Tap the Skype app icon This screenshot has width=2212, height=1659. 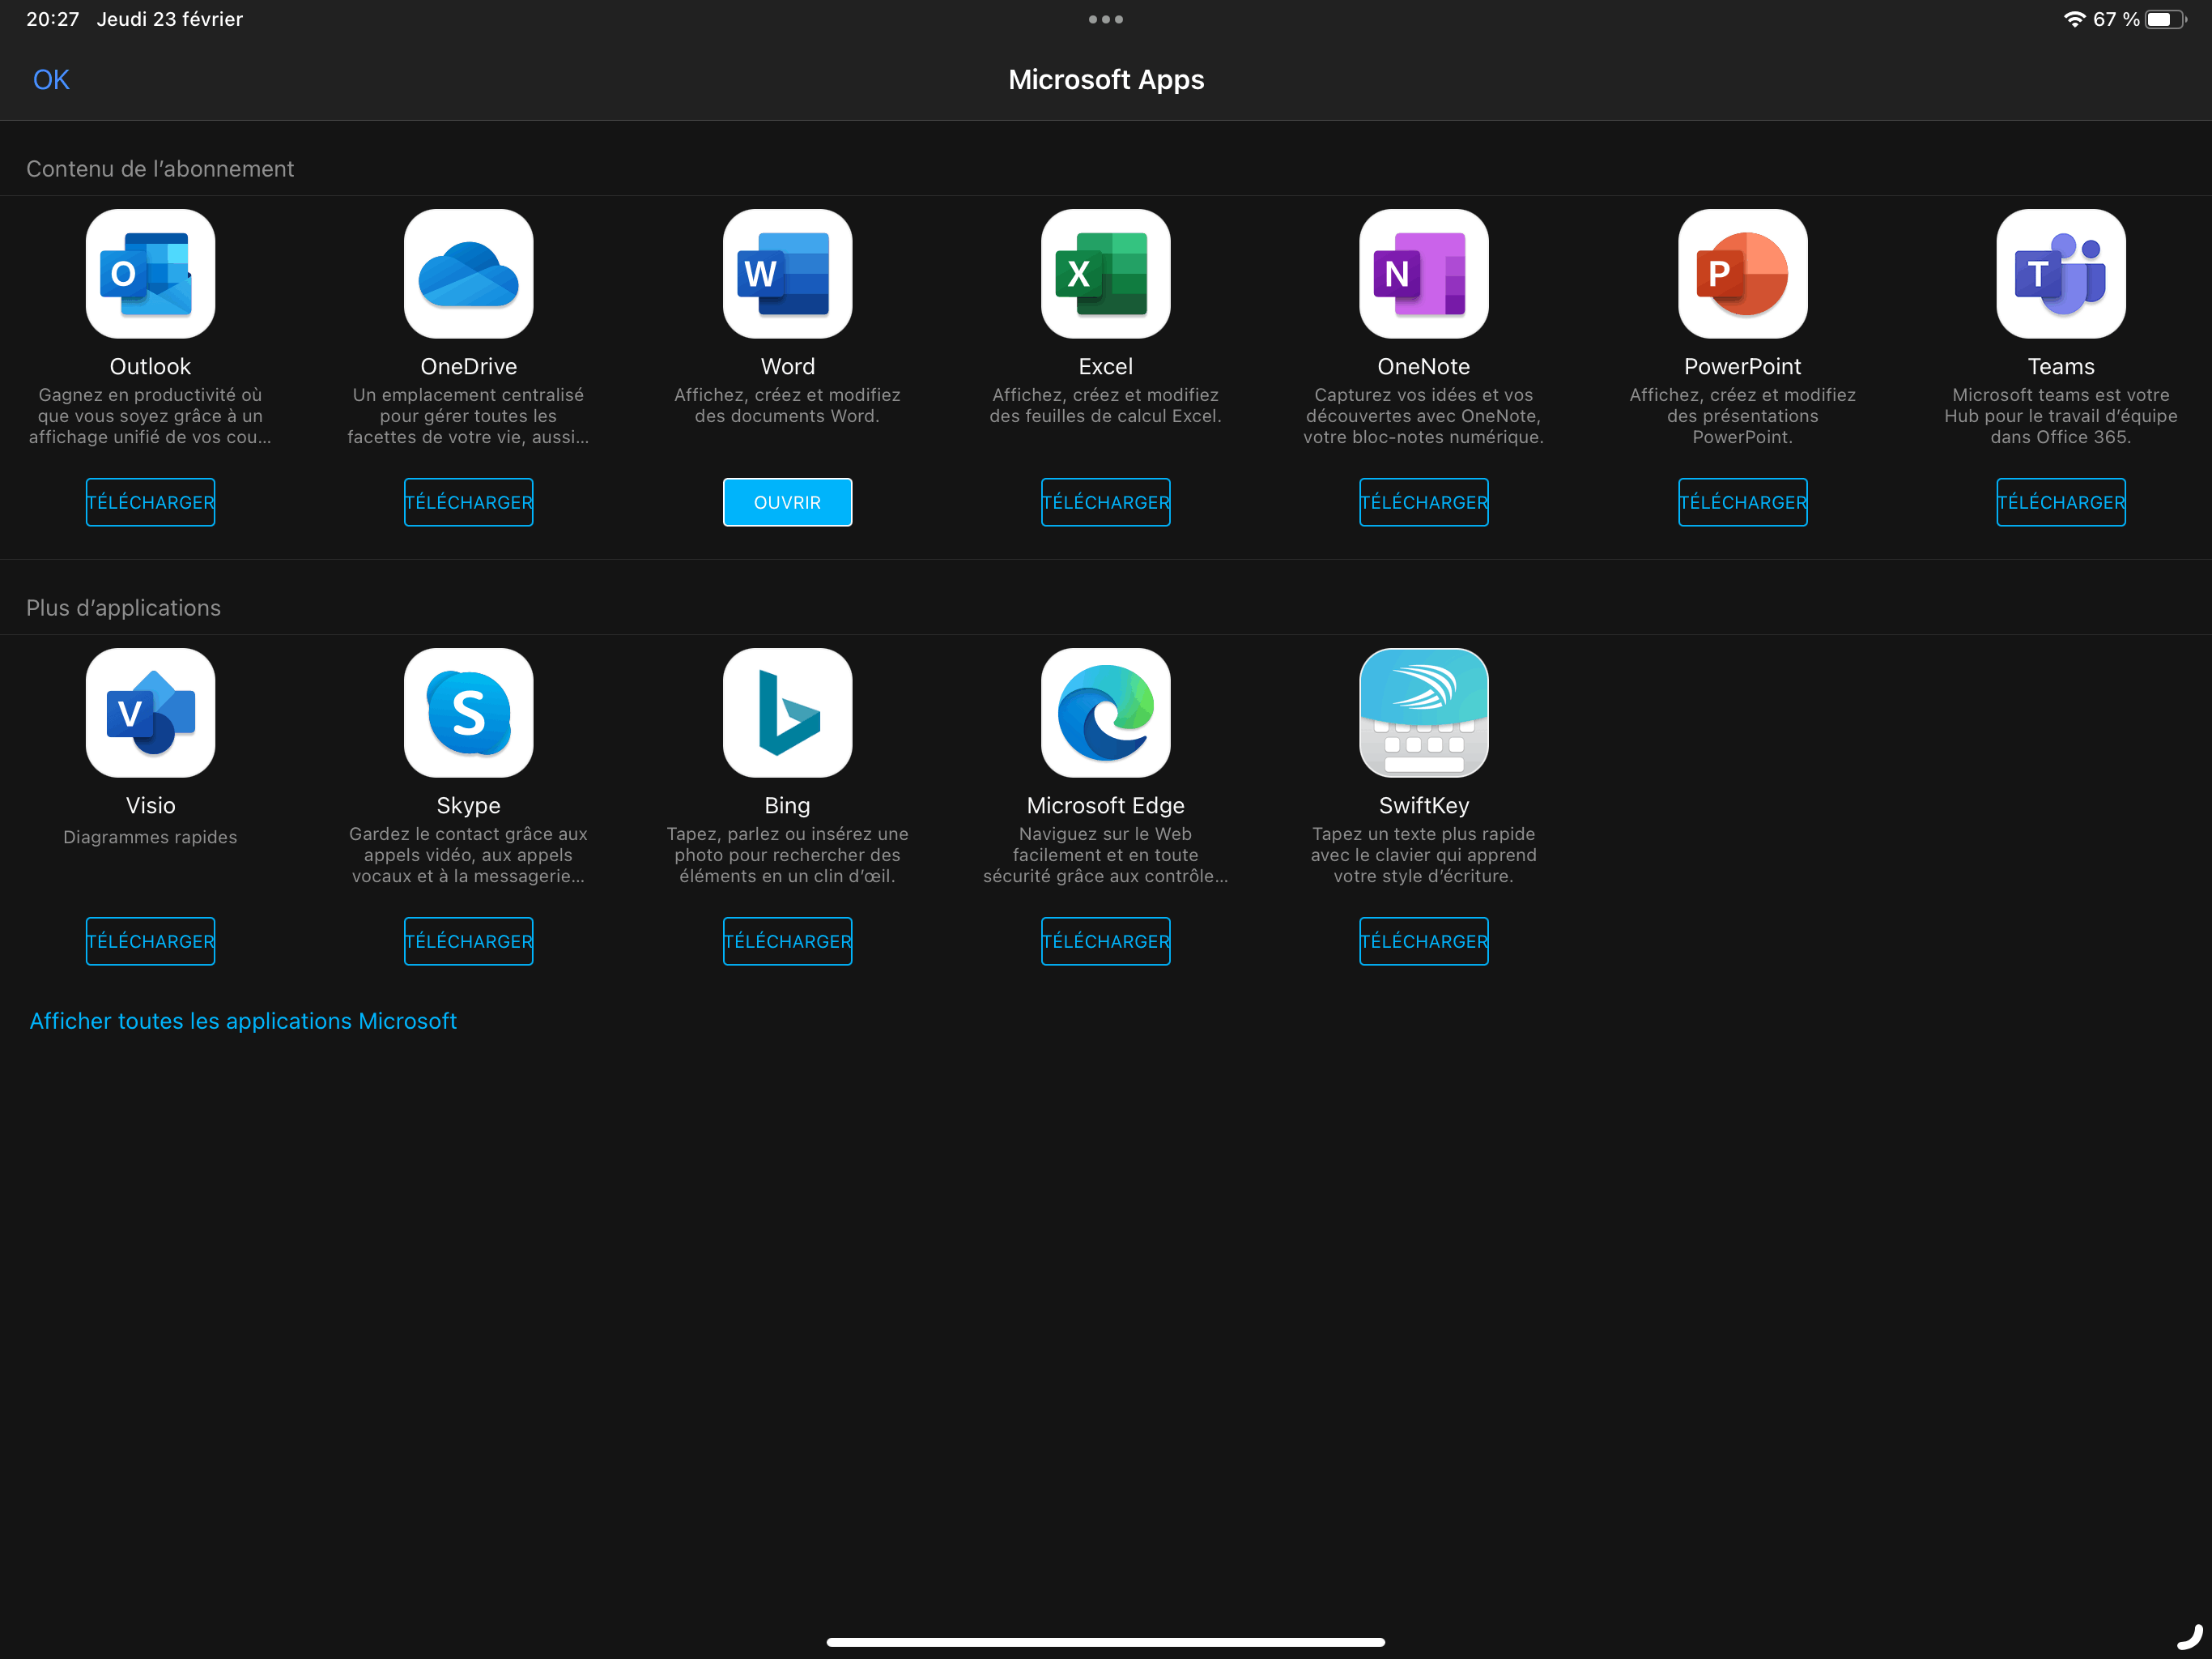[x=468, y=712]
